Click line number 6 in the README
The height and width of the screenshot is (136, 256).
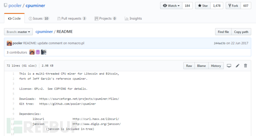coord(13,99)
